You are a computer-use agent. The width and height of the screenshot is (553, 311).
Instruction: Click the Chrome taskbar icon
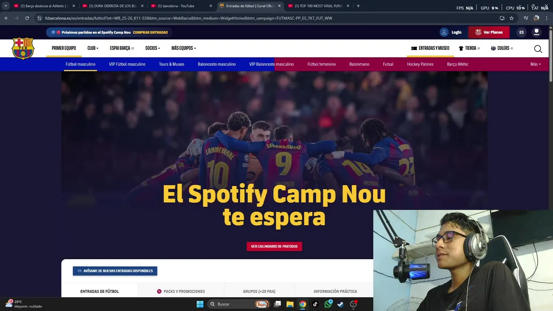tap(303, 304)
